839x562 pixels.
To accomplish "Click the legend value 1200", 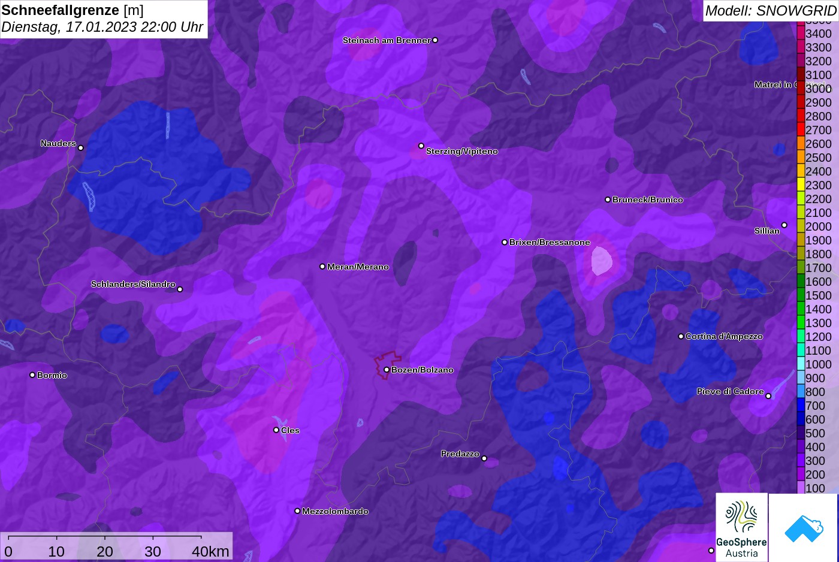I will click(x=819, y=337).
